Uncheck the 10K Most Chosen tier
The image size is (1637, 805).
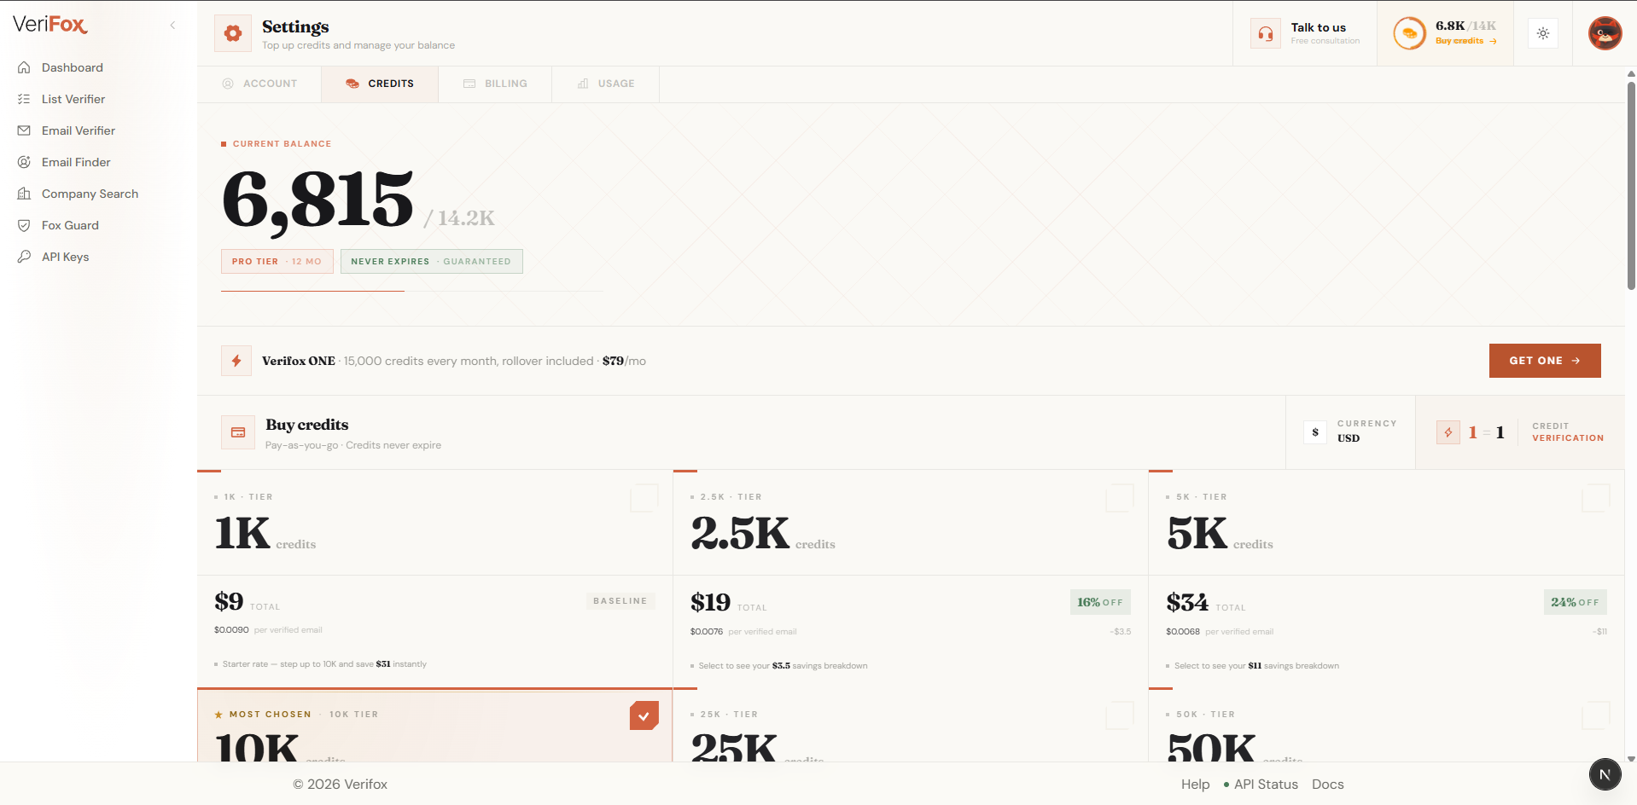tap(644, 715)
